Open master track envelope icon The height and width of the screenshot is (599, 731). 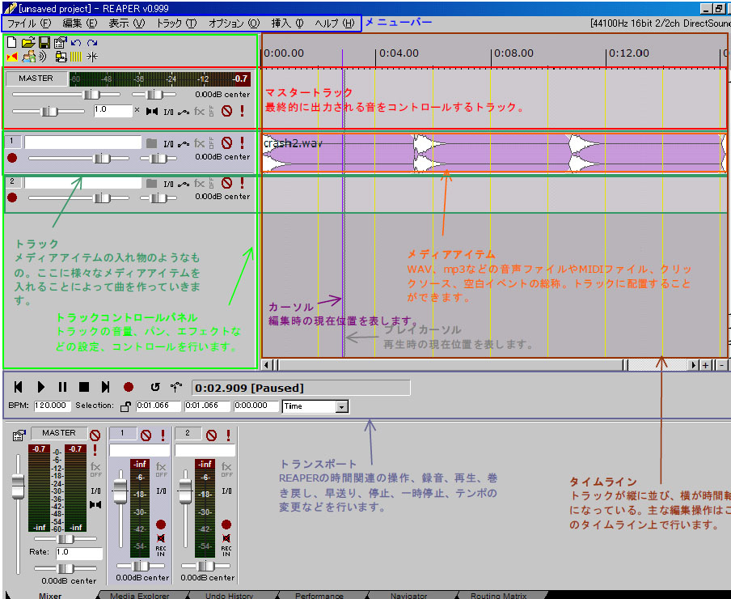(184, 112)
